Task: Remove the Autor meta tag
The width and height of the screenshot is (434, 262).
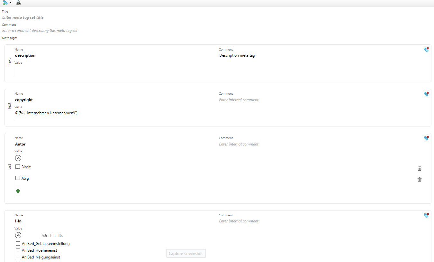Action: [426, 138]
